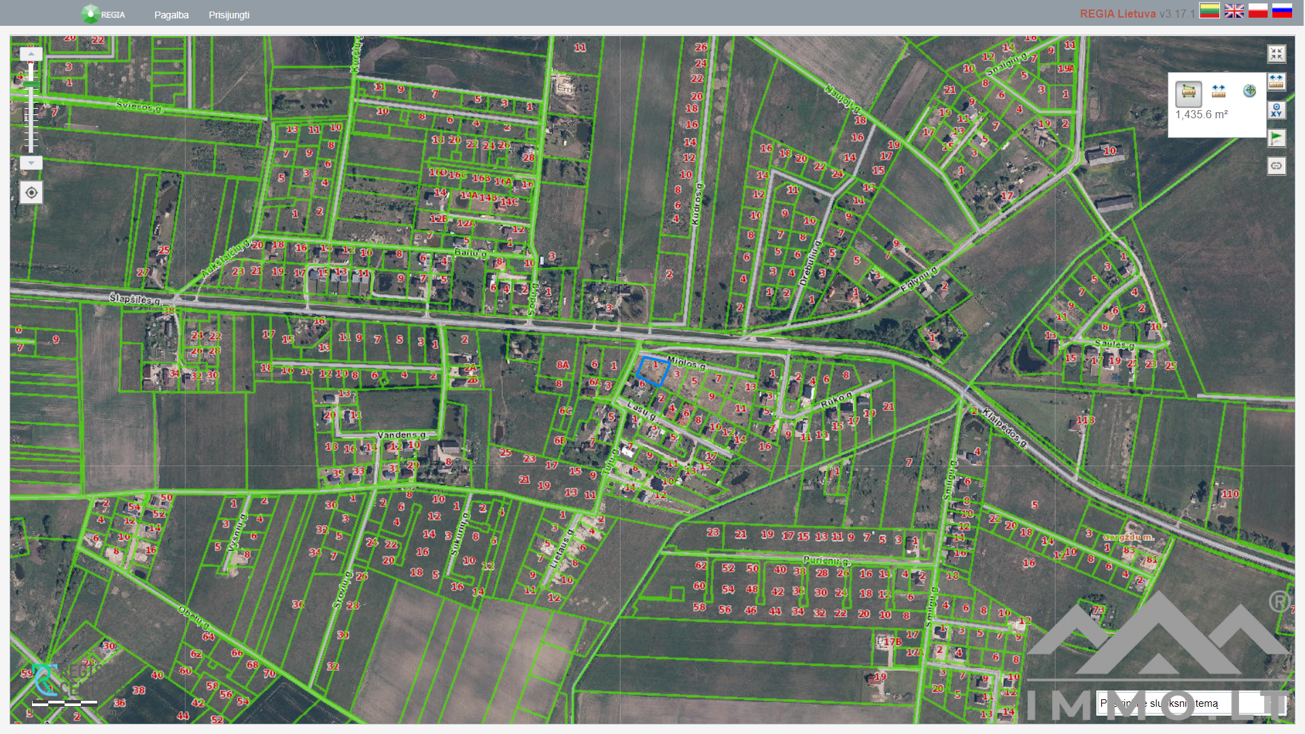The image size is (1305, 734).
Task: Toggle the measurement tools panel button
Action: pyautogui.click(x=1276, y=82)
